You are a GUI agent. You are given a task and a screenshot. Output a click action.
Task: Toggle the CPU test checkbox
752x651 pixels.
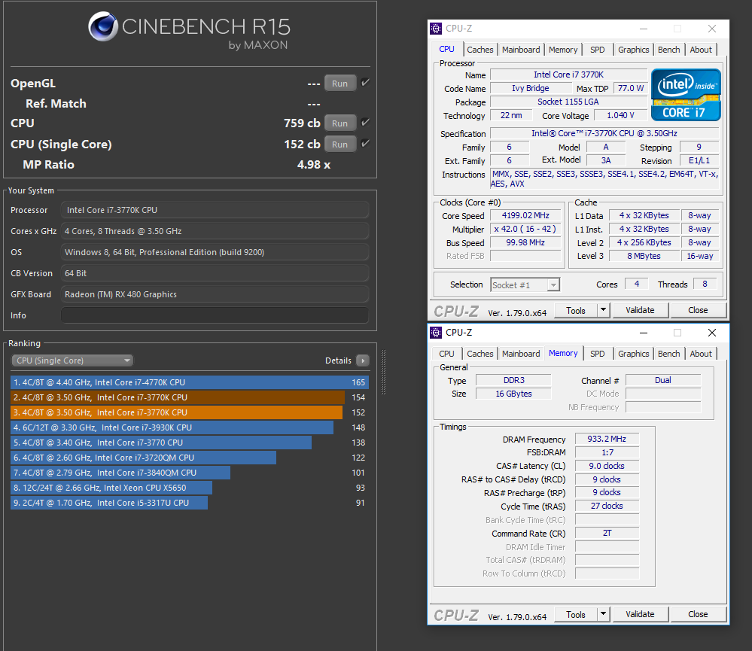coord(365,123)
